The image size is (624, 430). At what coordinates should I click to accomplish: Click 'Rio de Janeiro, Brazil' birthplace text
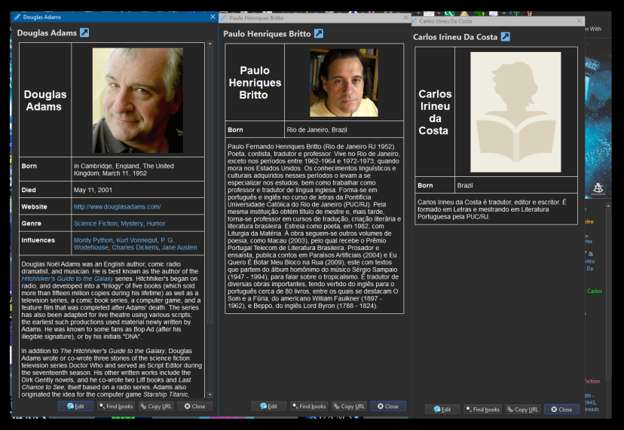click(x=317, y=130)
